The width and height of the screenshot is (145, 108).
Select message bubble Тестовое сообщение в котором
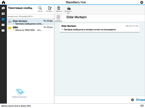point(100,28)
